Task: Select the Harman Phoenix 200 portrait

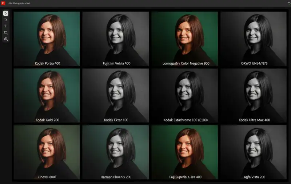Action: click(116, 152)
